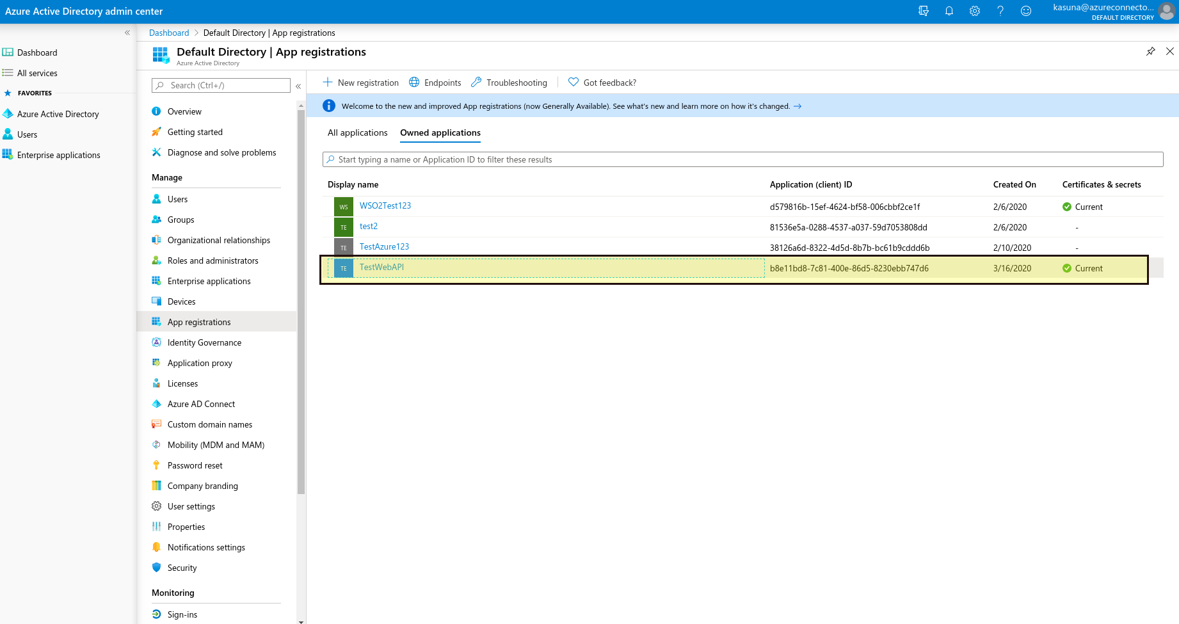Image resolution: width=1179 pixels, height=624 pixels.
Task: Open Security under Manage
Action: (x=183, y=568)
